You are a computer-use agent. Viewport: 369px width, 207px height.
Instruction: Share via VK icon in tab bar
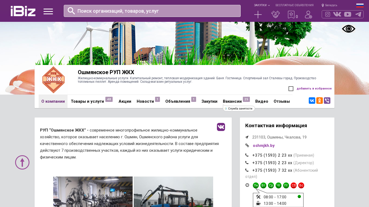click(312, 101)
